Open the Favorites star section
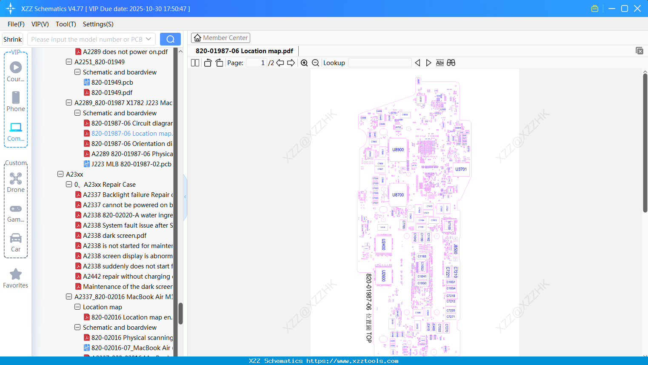 [16, 278]
